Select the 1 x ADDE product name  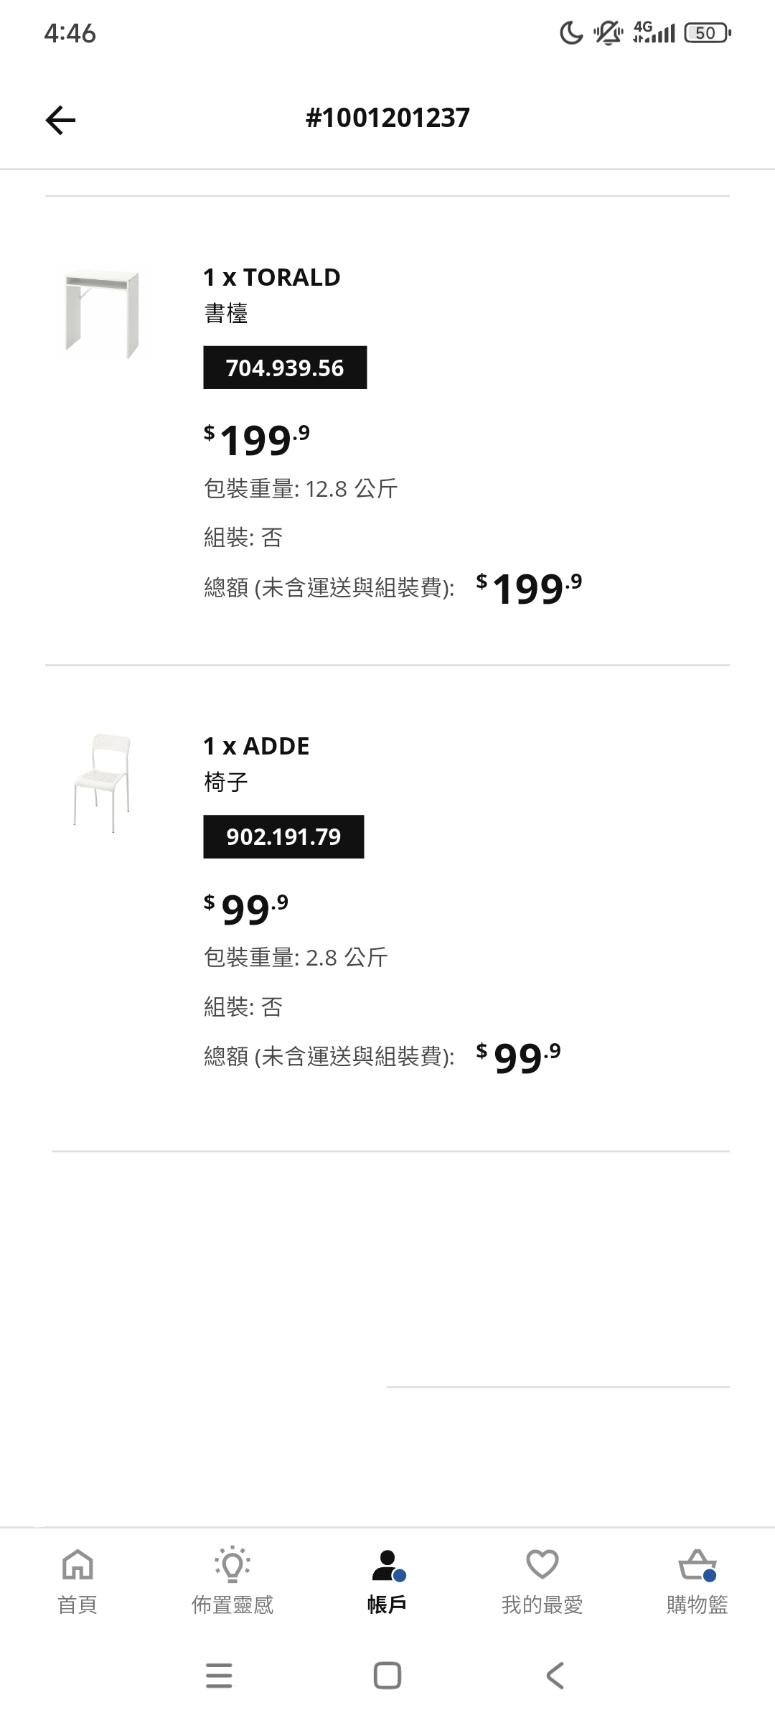[x=256, y=746]
